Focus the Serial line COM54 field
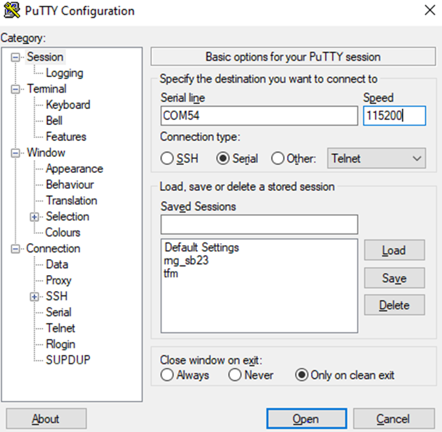442x432 pixels. [259, 115]
